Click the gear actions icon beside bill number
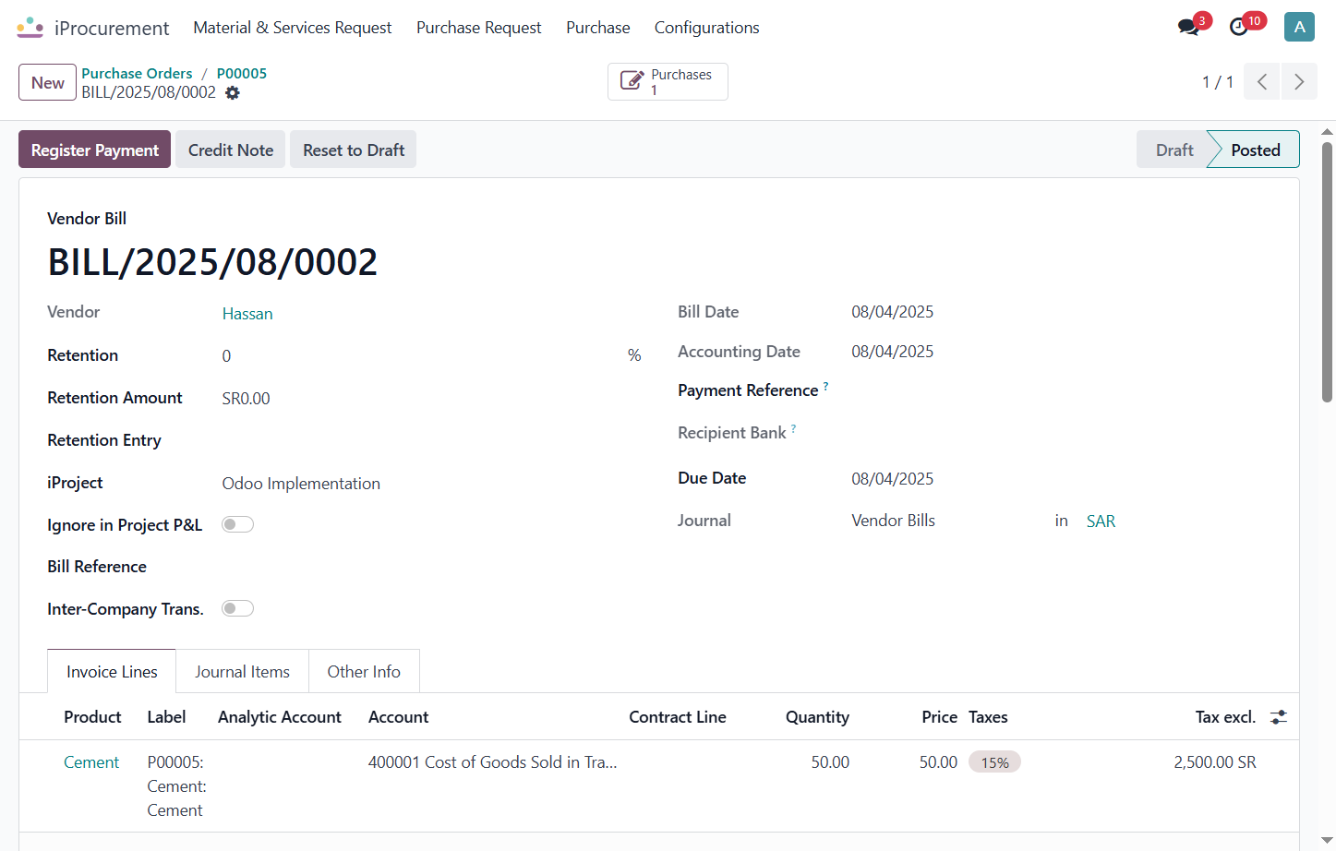This screenshot has height=851, width=1336. click(233, 93)
